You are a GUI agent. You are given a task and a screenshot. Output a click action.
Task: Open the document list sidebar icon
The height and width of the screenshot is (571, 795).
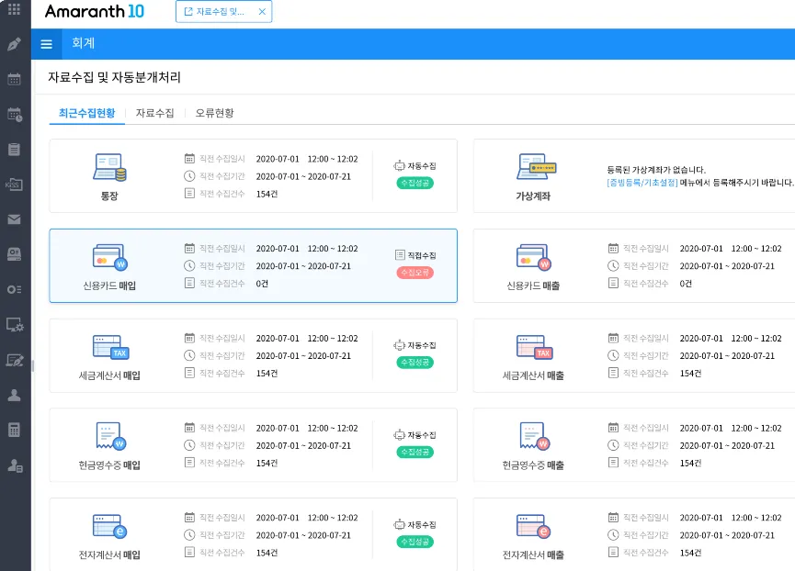point(14,150)
